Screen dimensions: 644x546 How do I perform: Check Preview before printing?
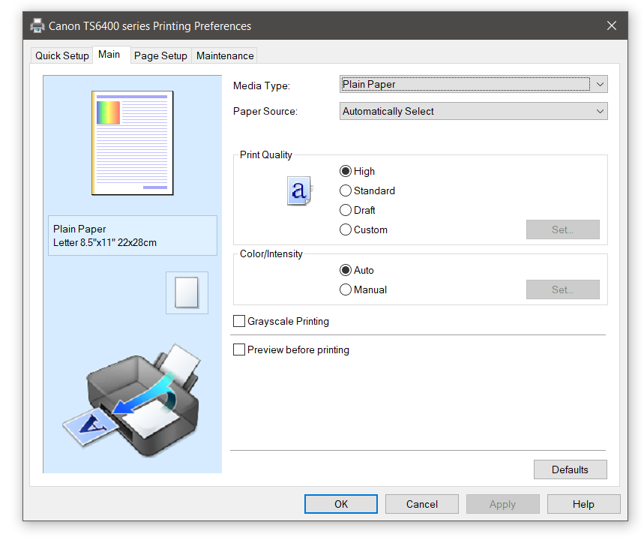(x=239, y=349)
